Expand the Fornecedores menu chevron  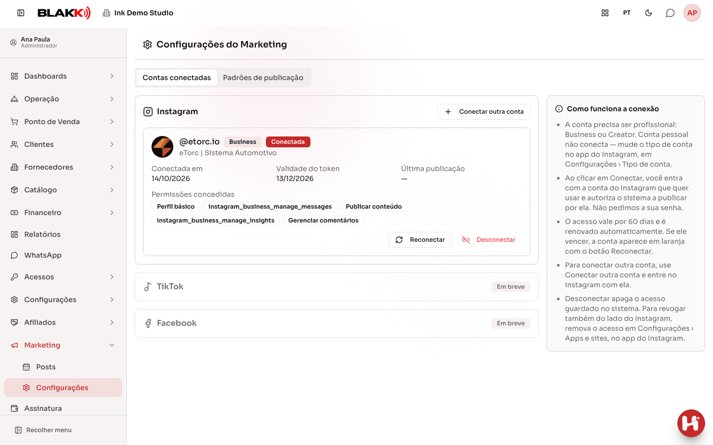click(x=112, y=167)
